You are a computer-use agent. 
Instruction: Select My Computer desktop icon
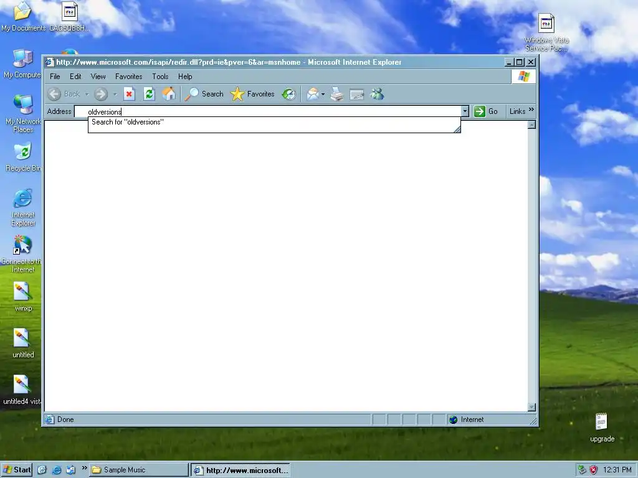[x=22, y=64]
